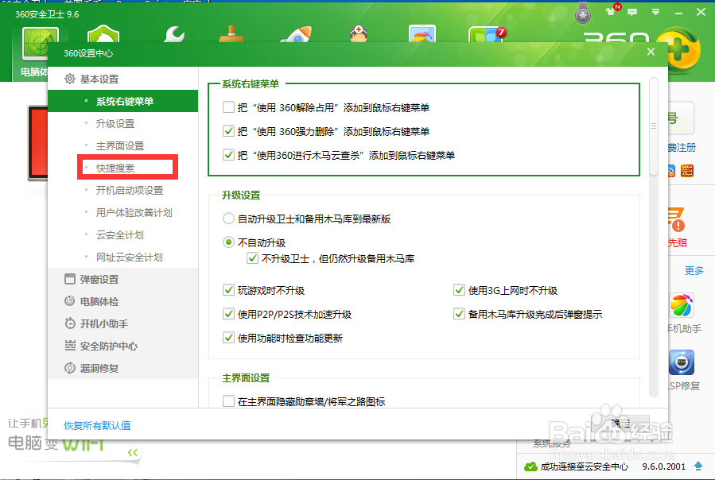
Task: Toggle 使用P2P/P2S技术加速升级 checkbox
Action: (228, 314)
